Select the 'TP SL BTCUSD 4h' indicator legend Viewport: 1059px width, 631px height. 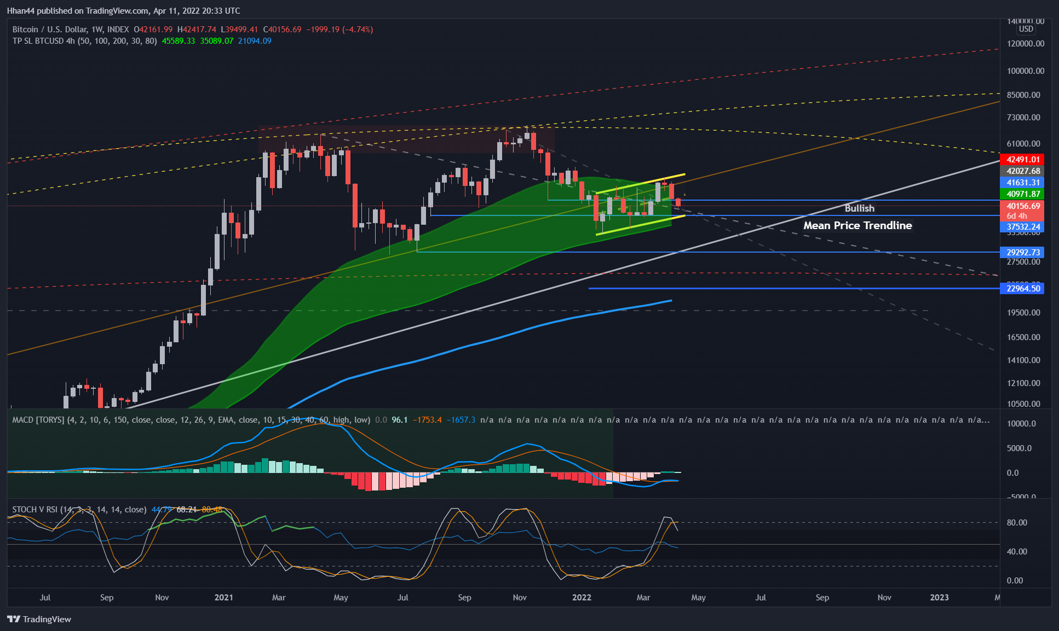85,41
